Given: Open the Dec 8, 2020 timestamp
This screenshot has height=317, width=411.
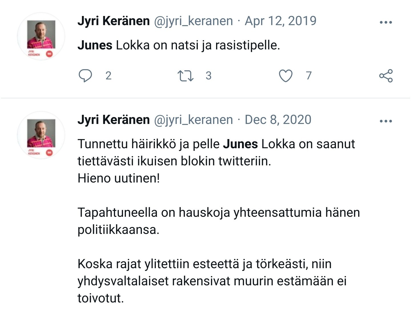Looking at the screenshot, I should coord(278,120).
